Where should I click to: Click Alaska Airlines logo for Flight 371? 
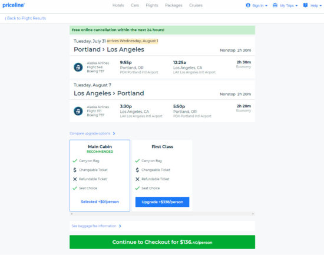pyautogui.click(x=78, y=111)
